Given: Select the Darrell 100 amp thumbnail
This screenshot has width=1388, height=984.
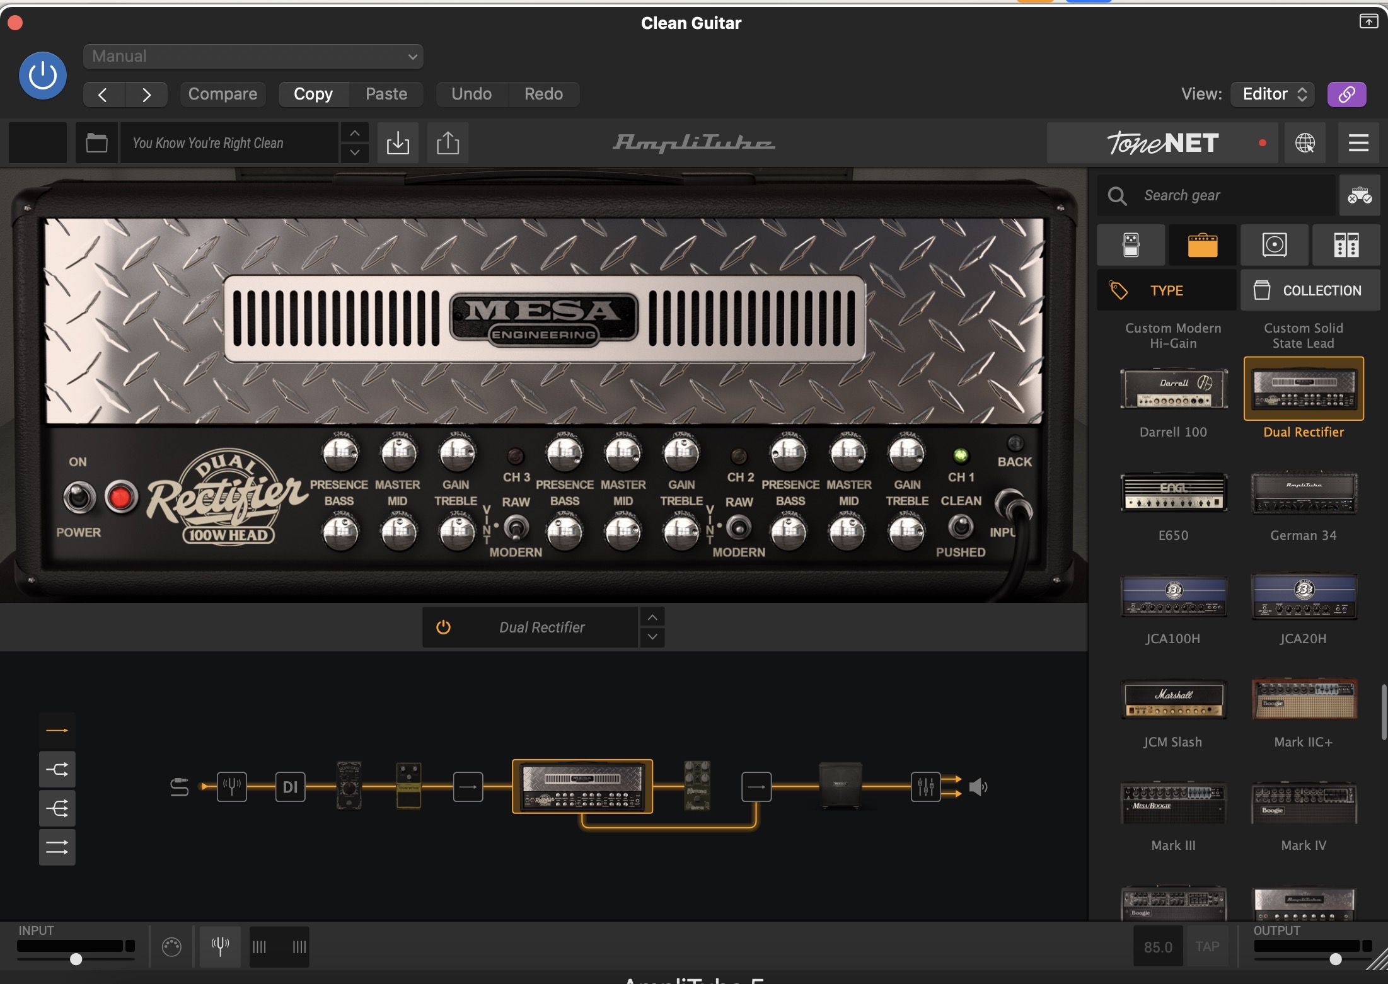Looking at the screenshot, I should pos(1174,389).
